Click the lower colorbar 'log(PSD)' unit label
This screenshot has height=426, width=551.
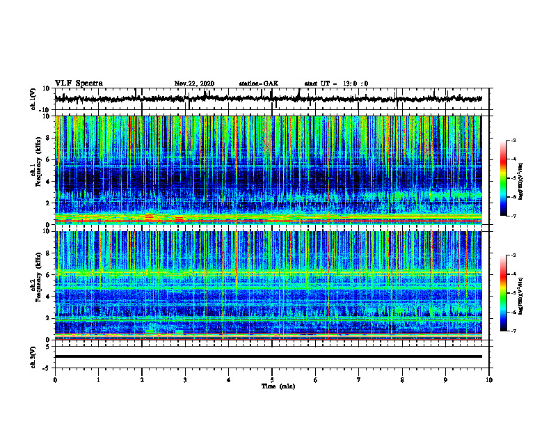[521, 296]
